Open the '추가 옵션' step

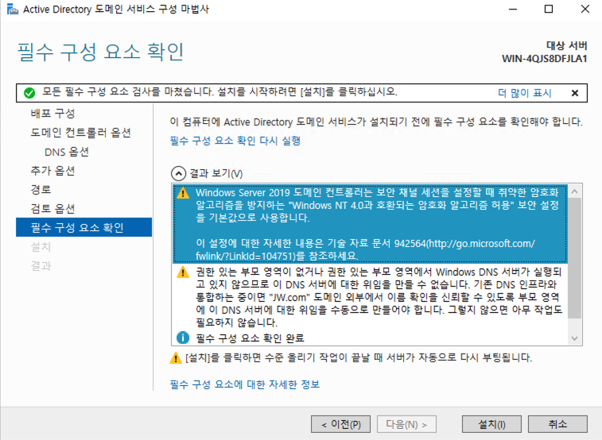tap(52, 171)
